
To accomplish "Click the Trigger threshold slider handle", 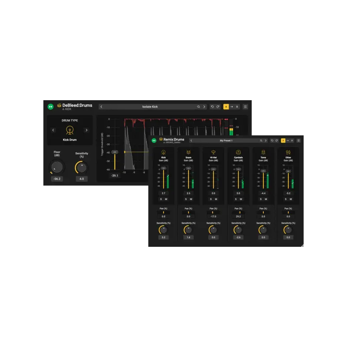I will coord(115,152).
